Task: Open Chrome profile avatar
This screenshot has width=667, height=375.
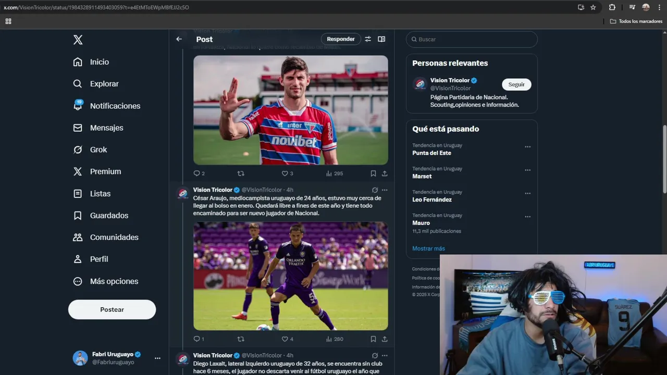Action: (x=646, y=7)
